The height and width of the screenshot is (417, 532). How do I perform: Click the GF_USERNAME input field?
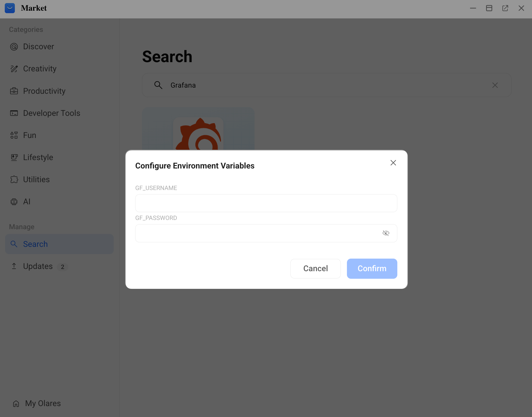(265, 203)
